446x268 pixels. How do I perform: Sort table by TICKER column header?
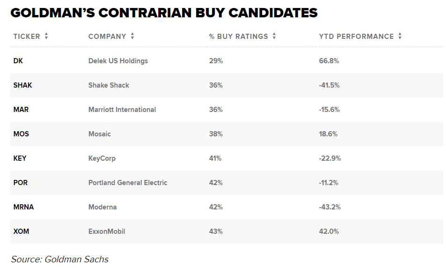(x=27, y=37)
